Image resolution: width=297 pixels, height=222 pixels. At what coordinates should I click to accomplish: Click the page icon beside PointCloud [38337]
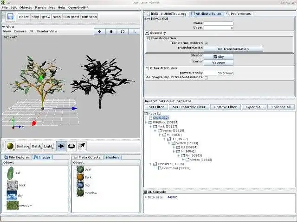(x=160, y=168)
